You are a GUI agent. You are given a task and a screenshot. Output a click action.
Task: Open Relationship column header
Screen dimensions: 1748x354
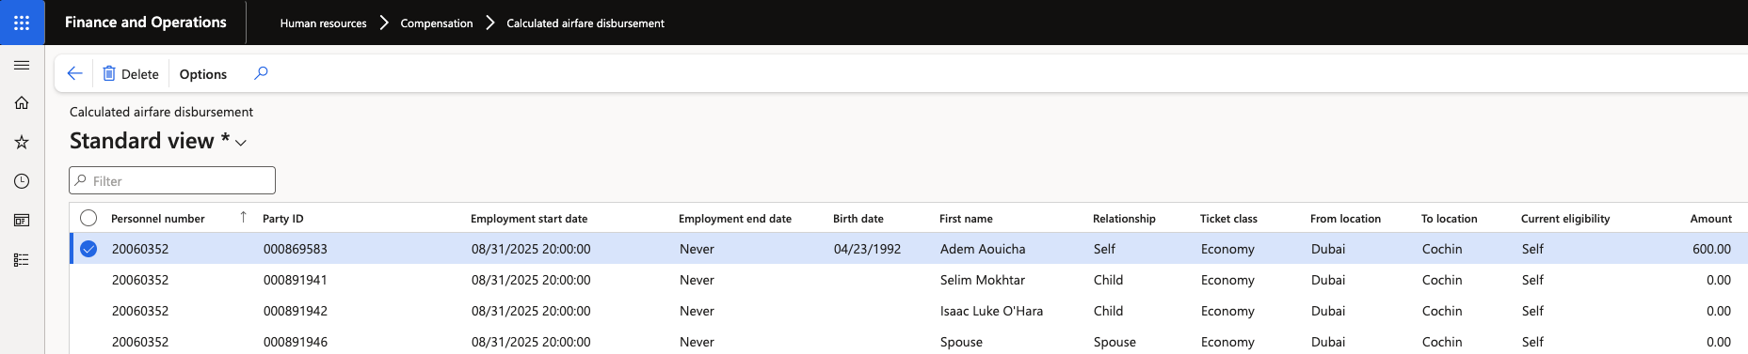click(1124, 219)
